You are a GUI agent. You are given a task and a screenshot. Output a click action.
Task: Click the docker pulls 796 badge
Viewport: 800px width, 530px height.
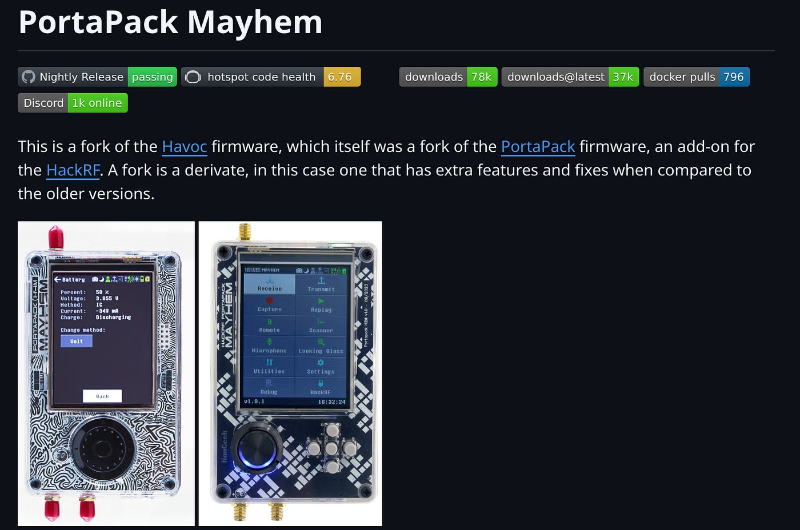pos(697,77)
